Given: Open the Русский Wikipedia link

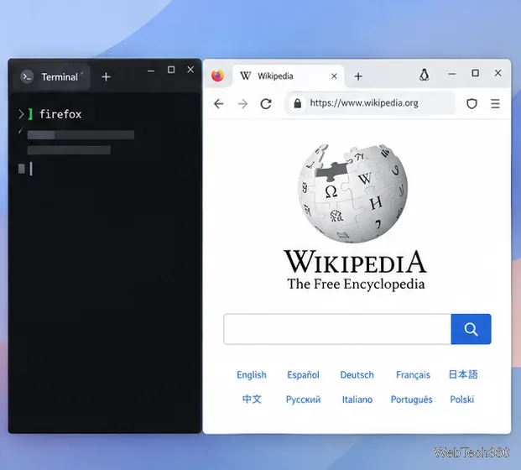Looking at the screenshot, I should tap(303, 399).
